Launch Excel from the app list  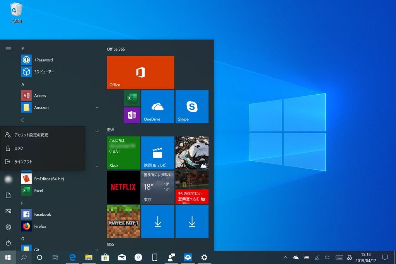coord(59,191)
